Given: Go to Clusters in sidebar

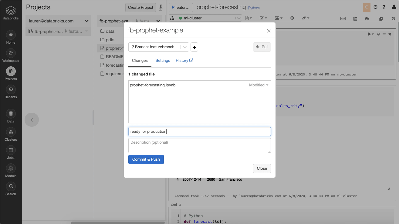Looking at the screenshot, I should coord(11,134).
